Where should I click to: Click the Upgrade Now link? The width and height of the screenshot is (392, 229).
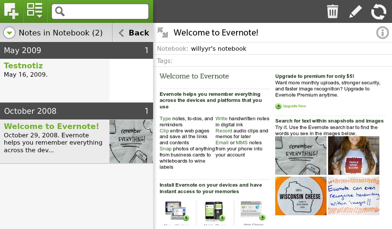tap(294, 106)
